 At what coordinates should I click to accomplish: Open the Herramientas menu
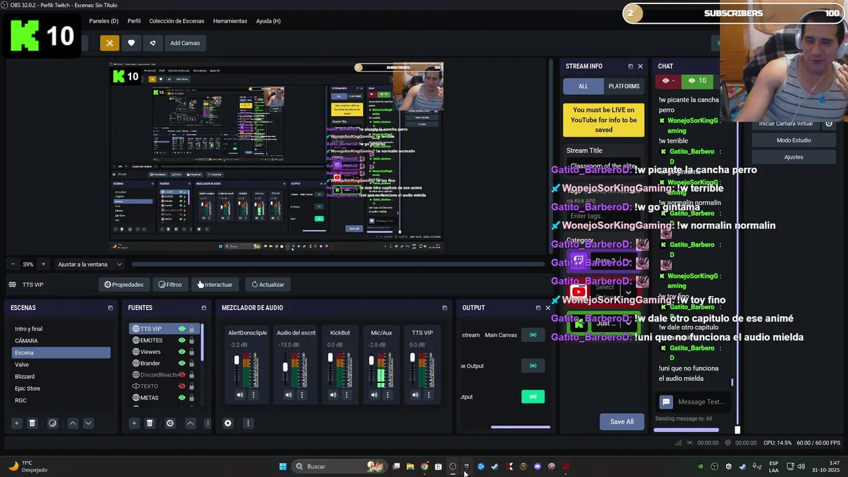click(230, 21)
